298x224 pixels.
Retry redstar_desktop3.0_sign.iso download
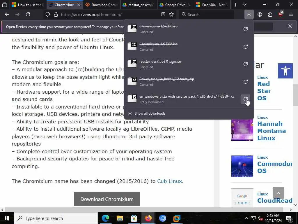click(x=246, y=64)
